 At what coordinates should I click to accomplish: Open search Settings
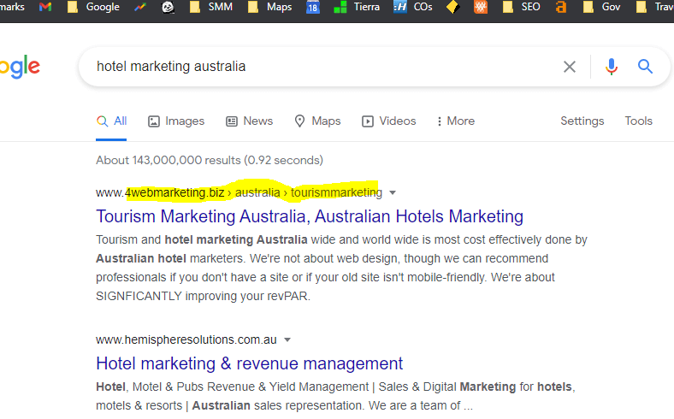[582, 121]
